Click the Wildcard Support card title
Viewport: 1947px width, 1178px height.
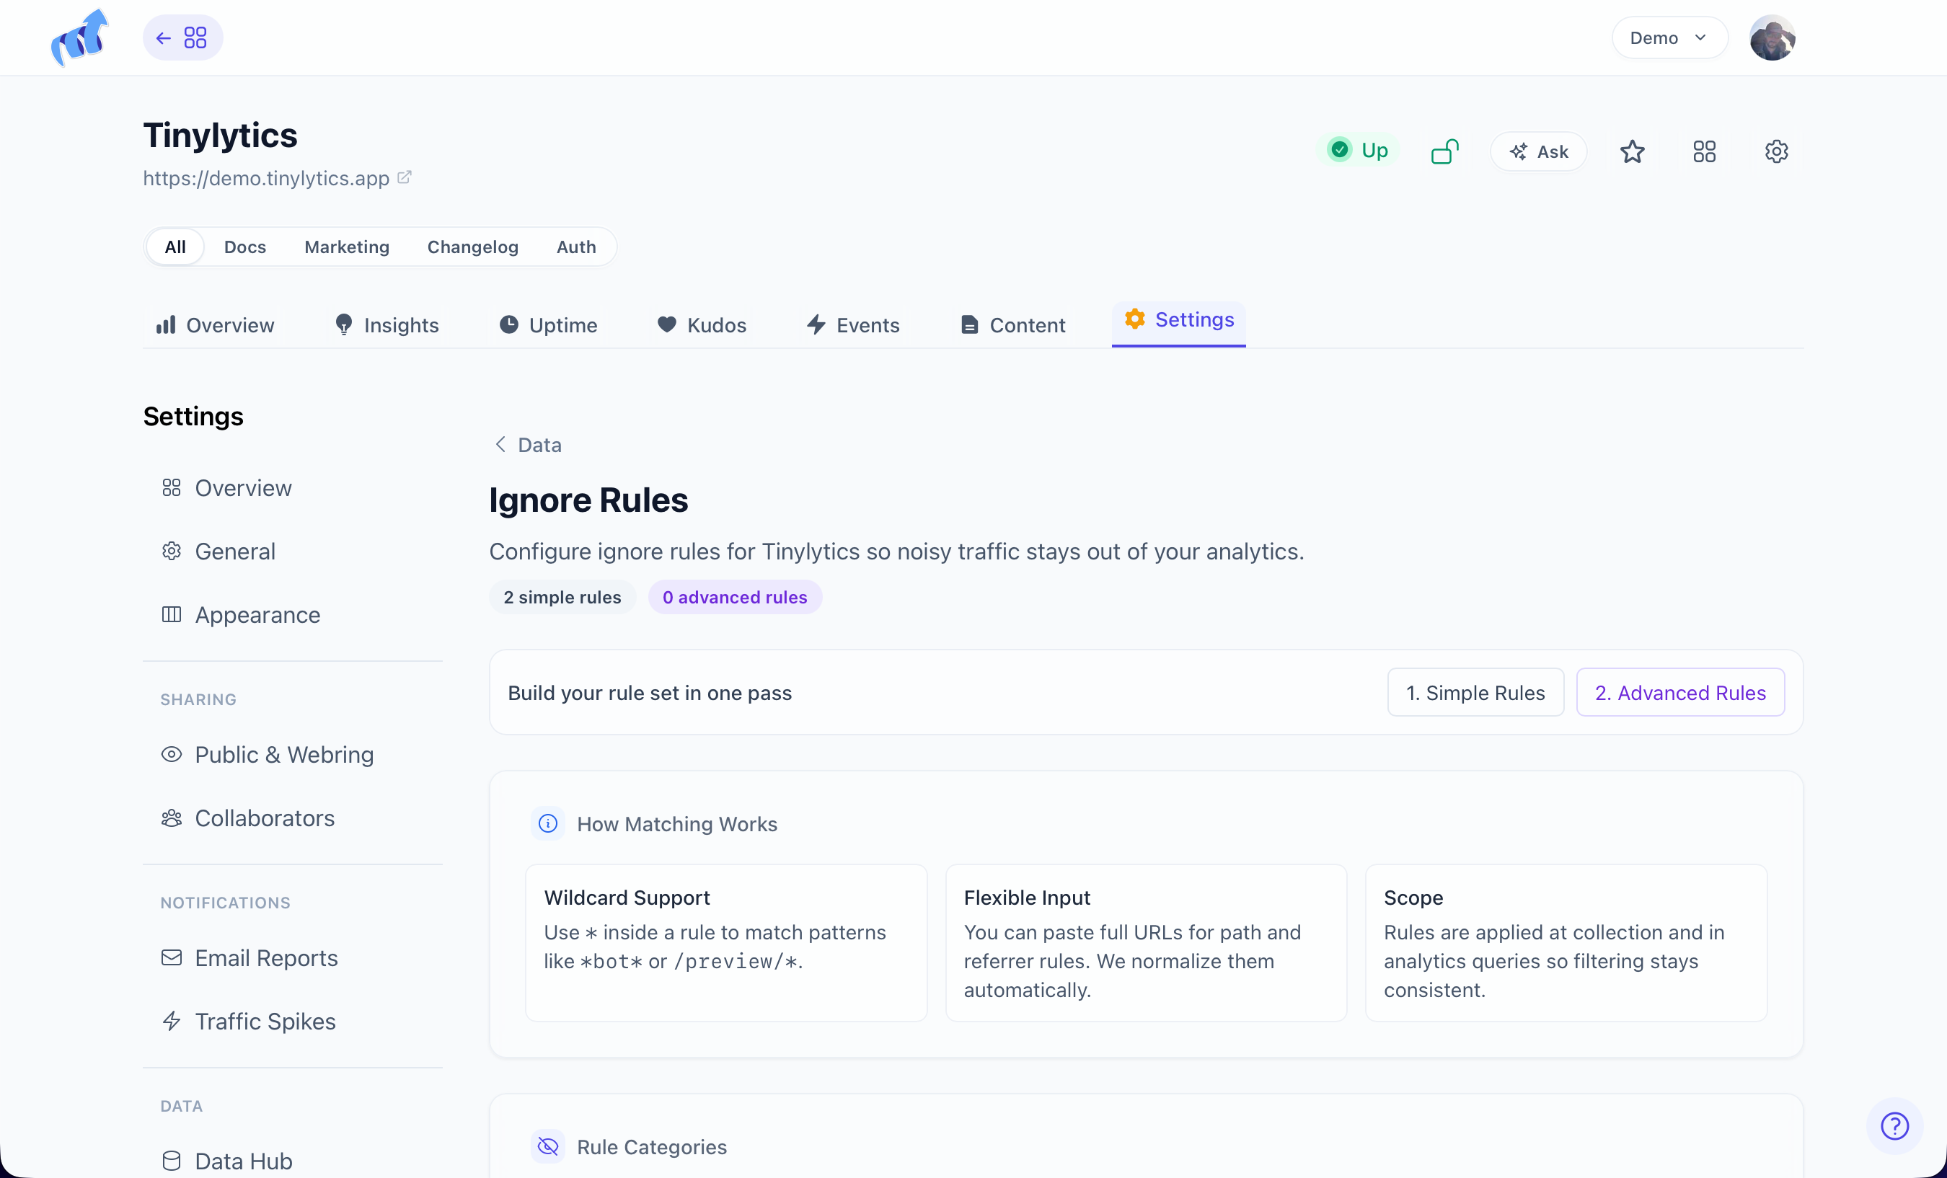tap(627, 898)
